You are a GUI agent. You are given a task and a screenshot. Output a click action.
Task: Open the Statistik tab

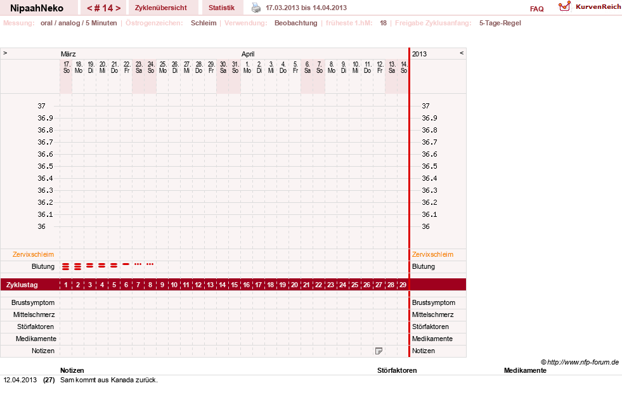[221, 8]
